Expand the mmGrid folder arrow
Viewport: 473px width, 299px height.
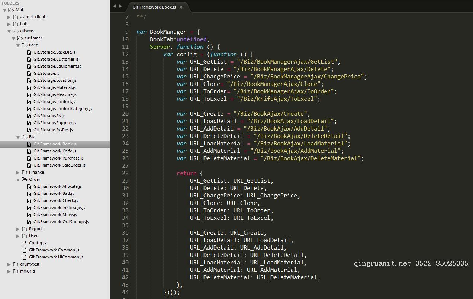coord(9,271)
